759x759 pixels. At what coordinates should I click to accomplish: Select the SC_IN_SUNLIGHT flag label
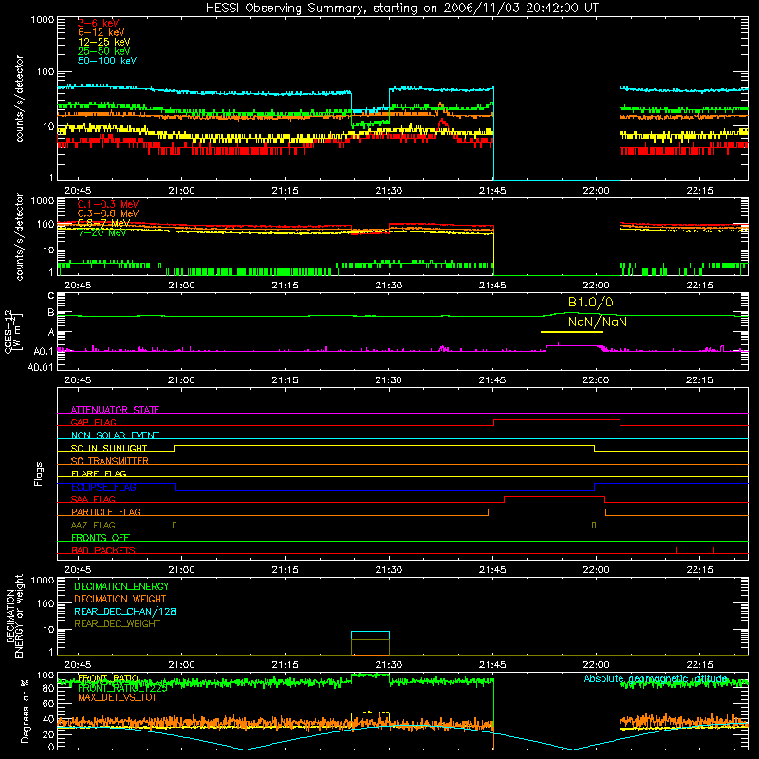(x=109, y=448)
